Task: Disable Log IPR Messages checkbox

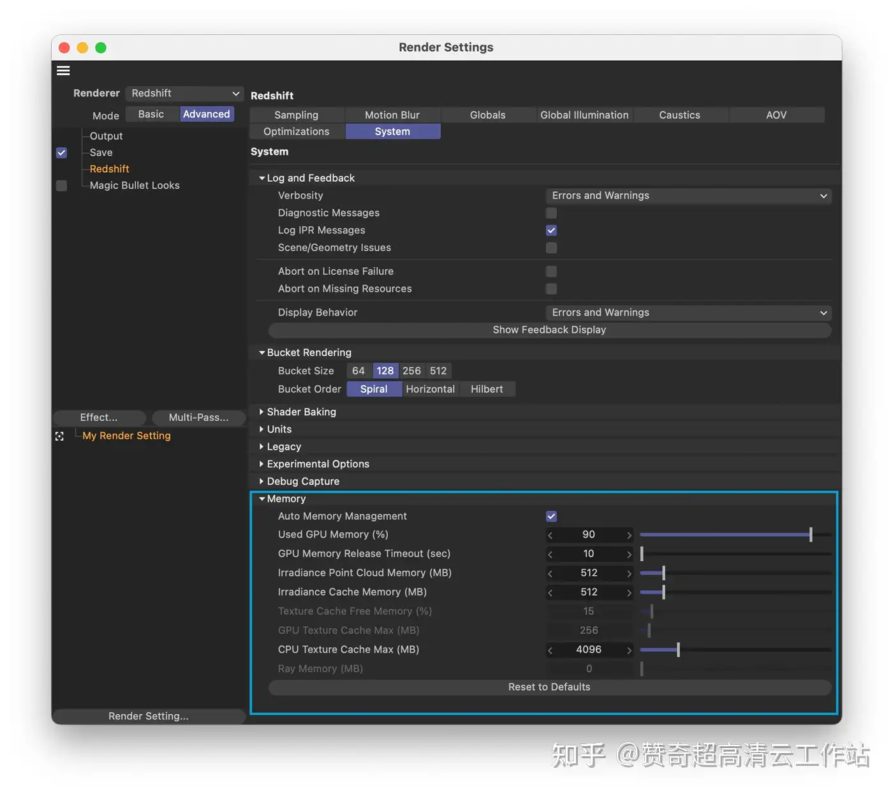Action: coord(551,230)
